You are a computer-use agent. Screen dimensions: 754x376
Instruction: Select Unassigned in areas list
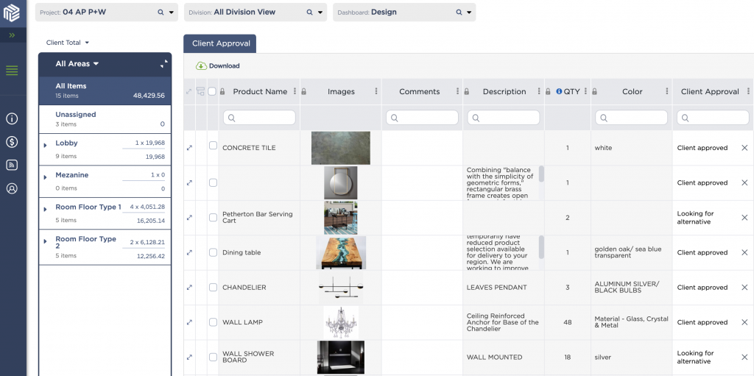pos(105,119)
